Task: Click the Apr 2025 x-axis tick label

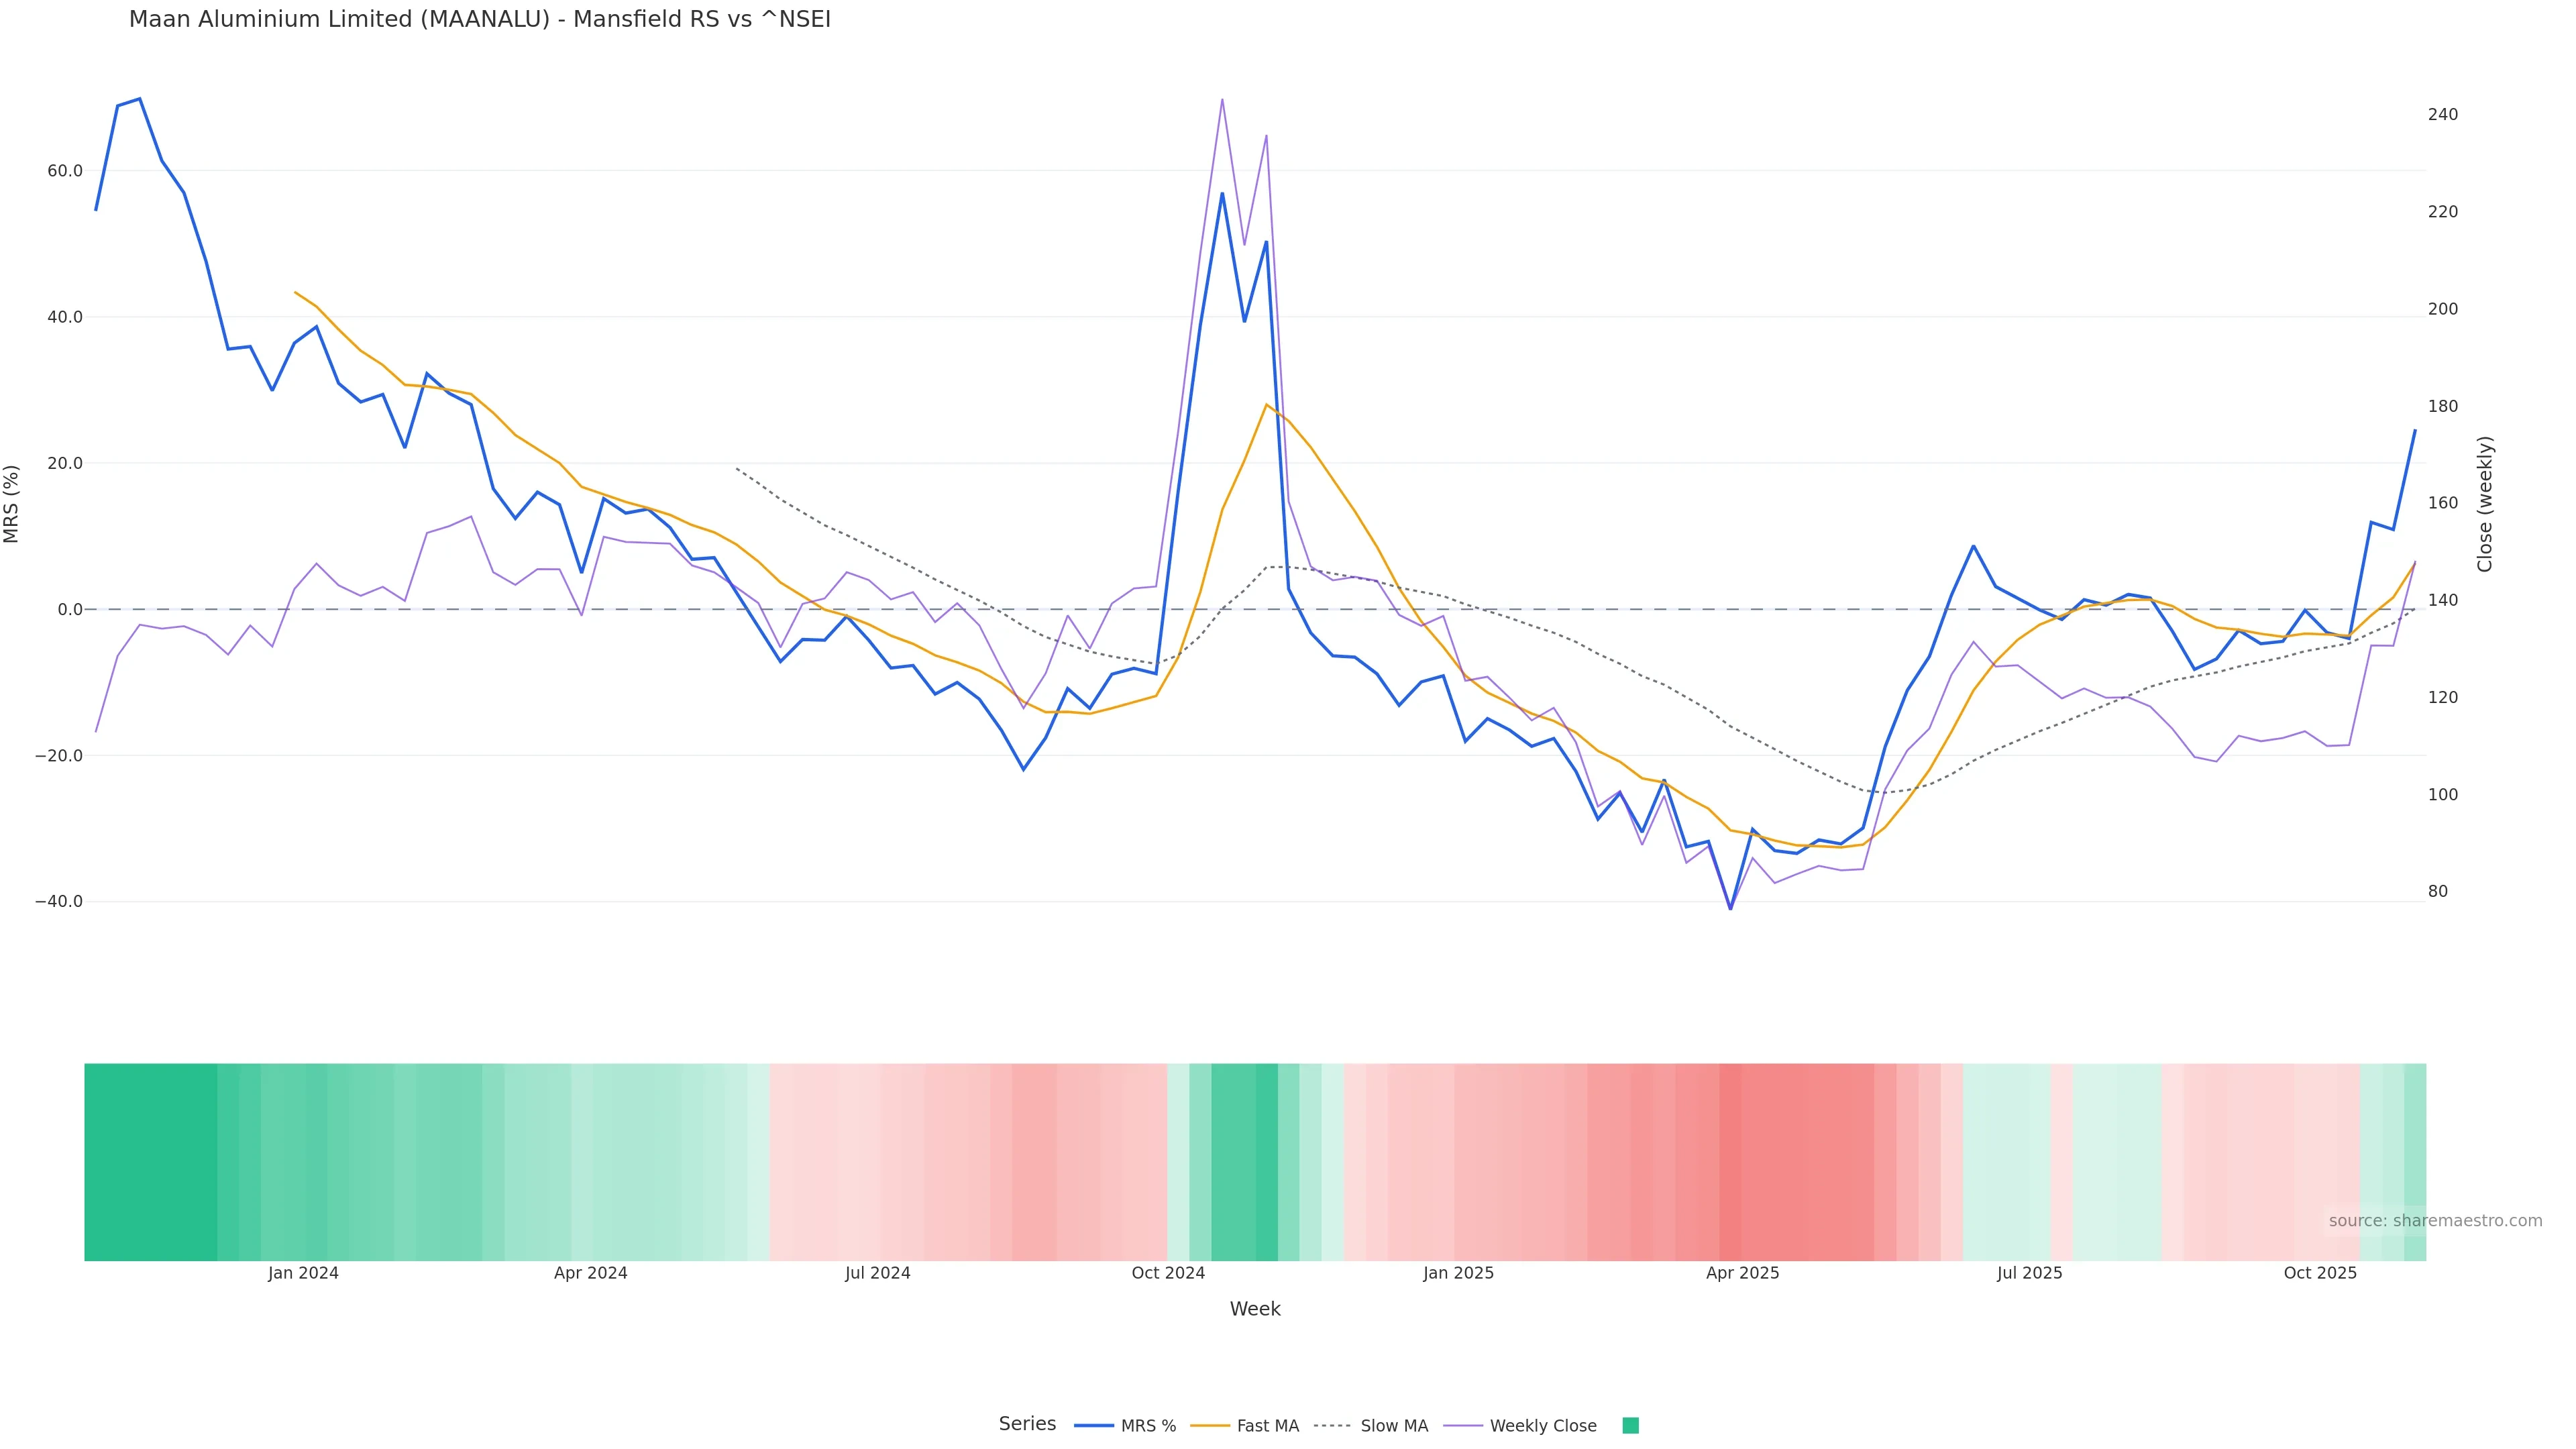Action: click(x=1742, y=1273)
